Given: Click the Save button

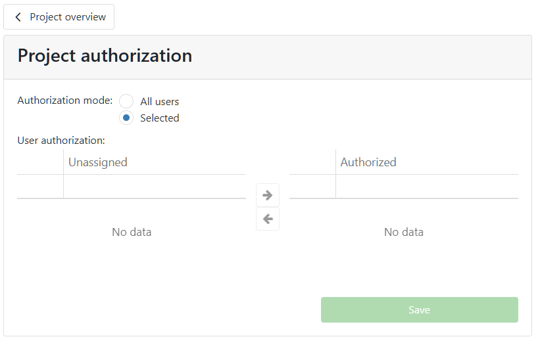Looking at the screenshot, I should click(419, 310).
